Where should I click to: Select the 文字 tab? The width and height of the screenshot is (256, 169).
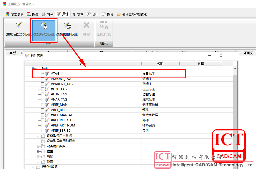(x=78, y=15)
